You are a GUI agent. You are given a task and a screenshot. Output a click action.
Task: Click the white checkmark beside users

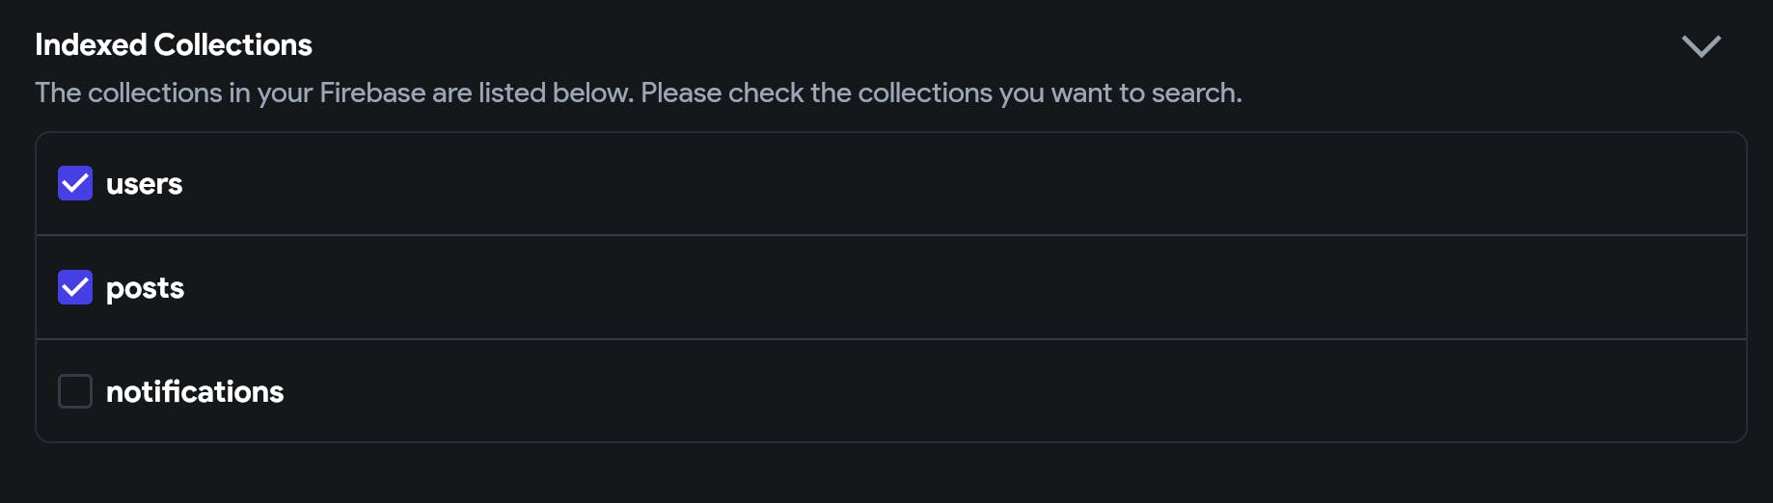coord(75,183)
